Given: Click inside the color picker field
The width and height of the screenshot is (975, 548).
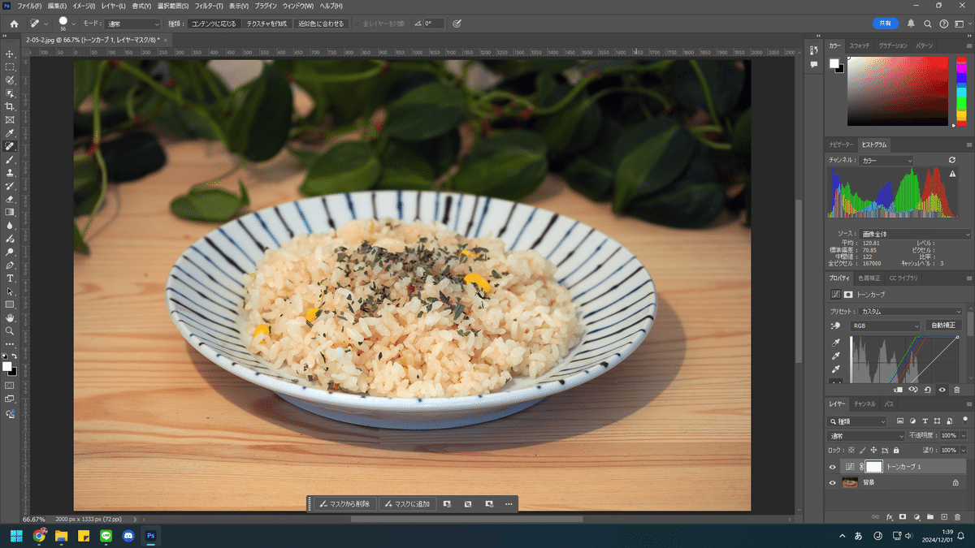Looking at the screenshot, I should 897,92.
